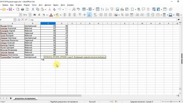Export directly as PDF icon

click(x=18, y=9)
